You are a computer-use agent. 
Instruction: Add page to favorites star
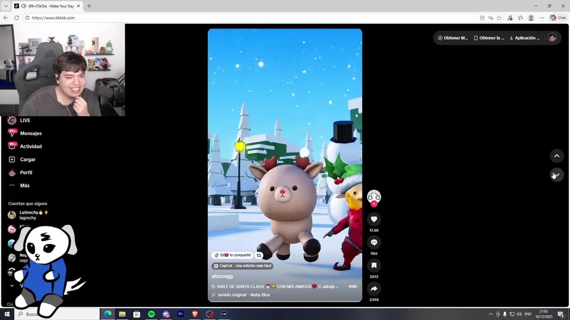[499, 18]
